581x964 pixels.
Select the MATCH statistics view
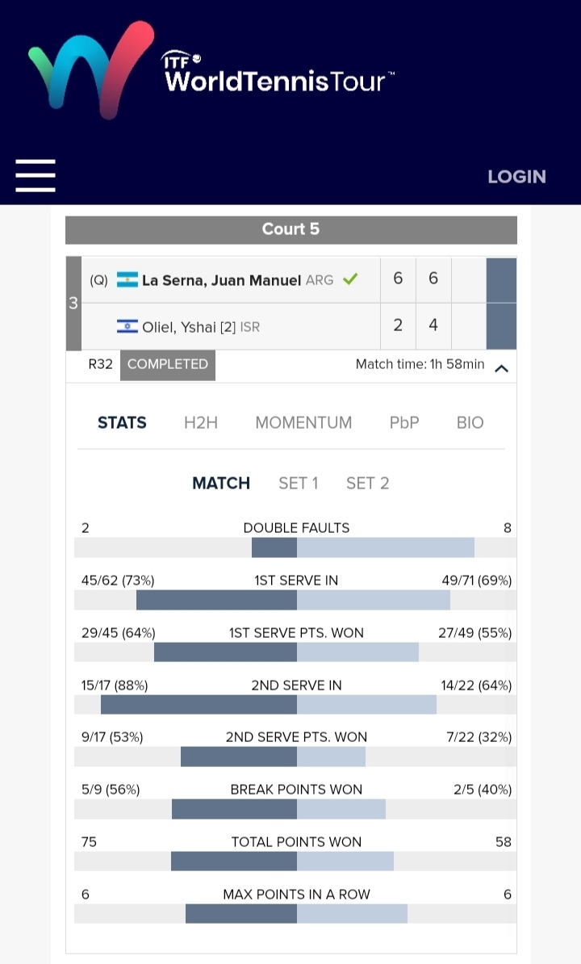point(221,483)
